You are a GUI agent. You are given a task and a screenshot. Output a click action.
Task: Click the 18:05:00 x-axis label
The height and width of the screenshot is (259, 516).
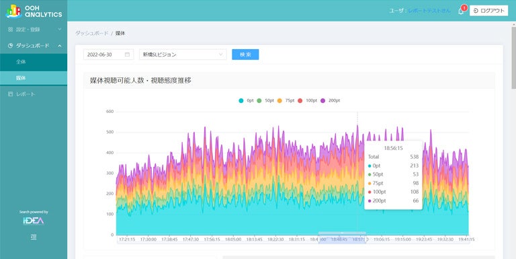(x=233, y=239)
